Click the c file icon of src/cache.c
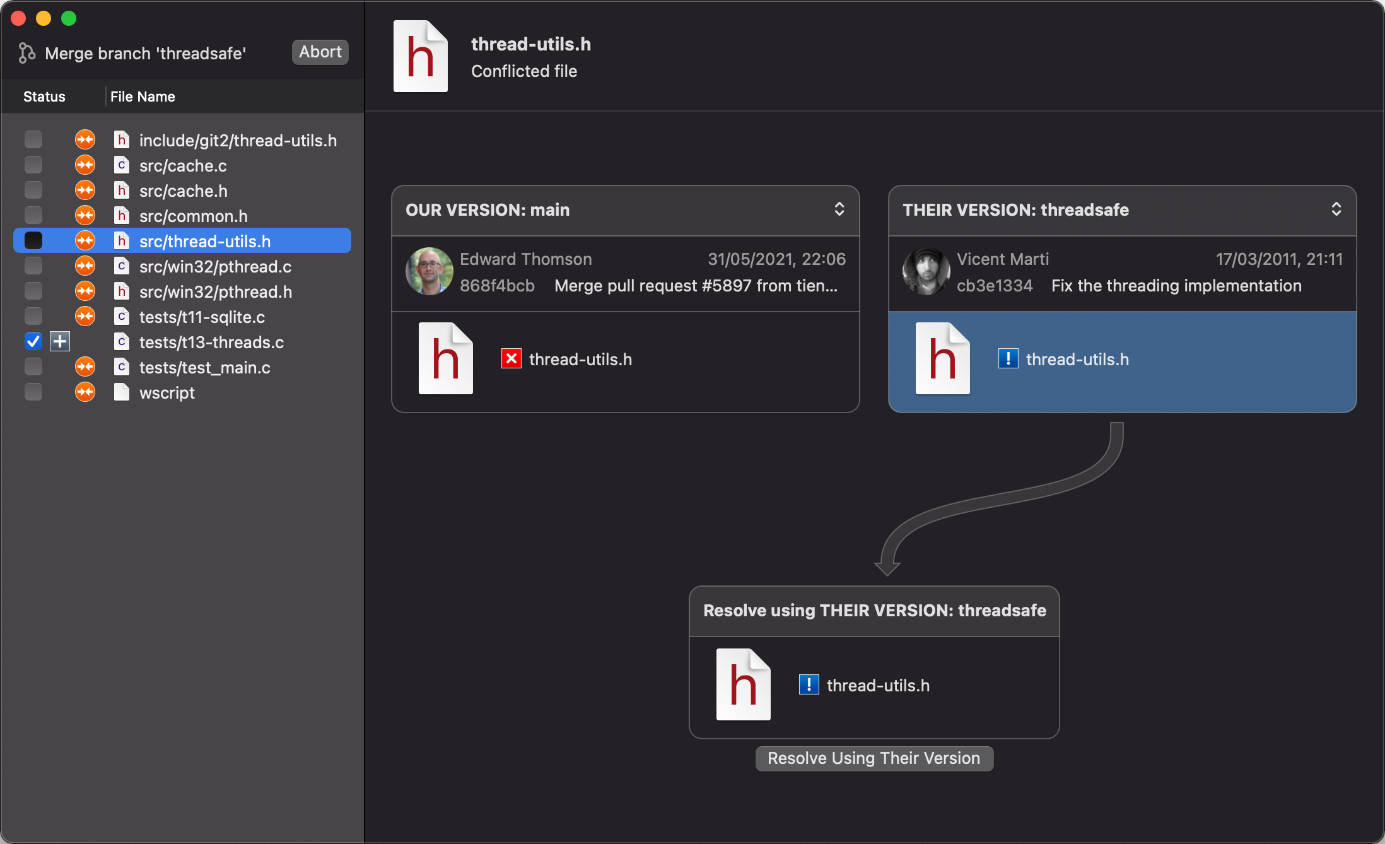The width and height of the screenshot is (1385, 844). [x=122, y=165]
